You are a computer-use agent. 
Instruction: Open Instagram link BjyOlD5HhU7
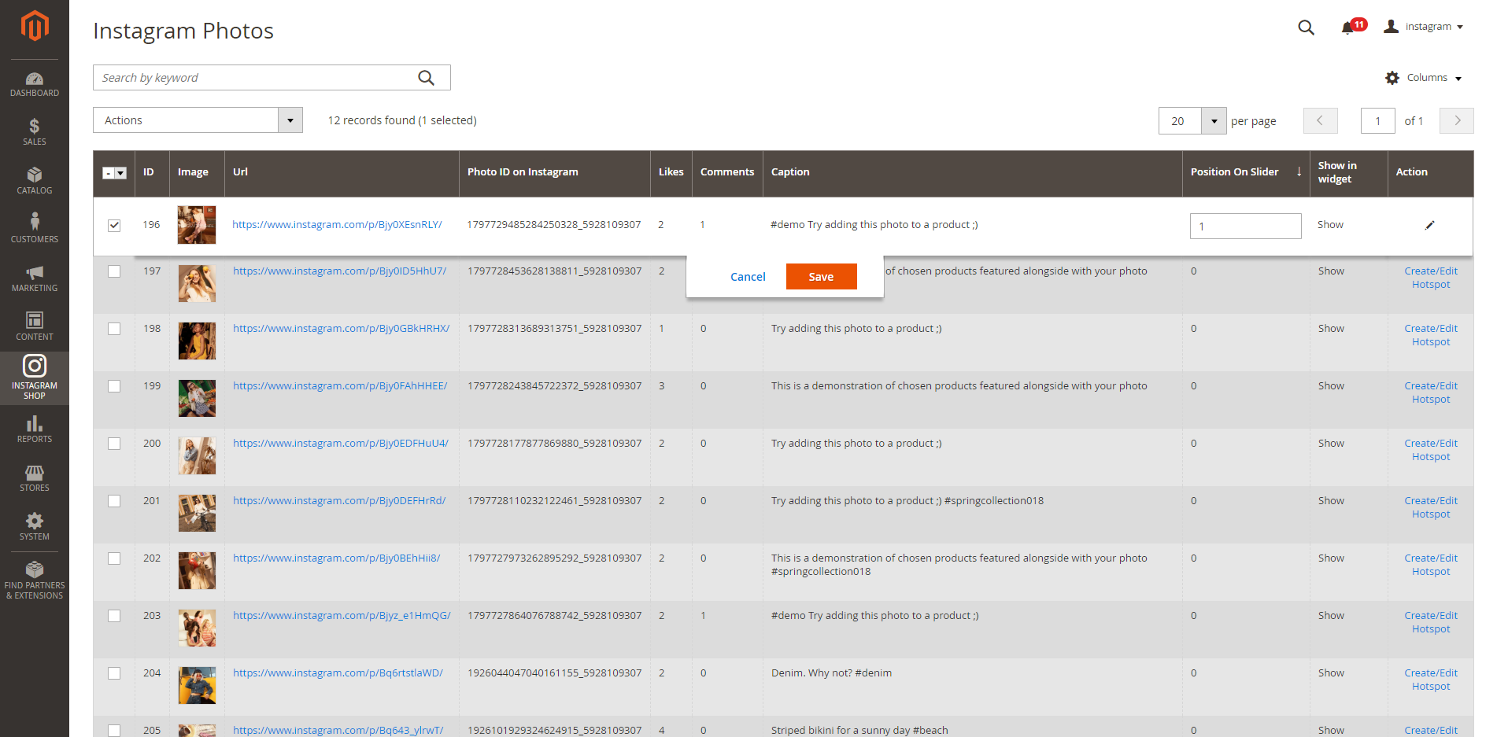[339, 271]
